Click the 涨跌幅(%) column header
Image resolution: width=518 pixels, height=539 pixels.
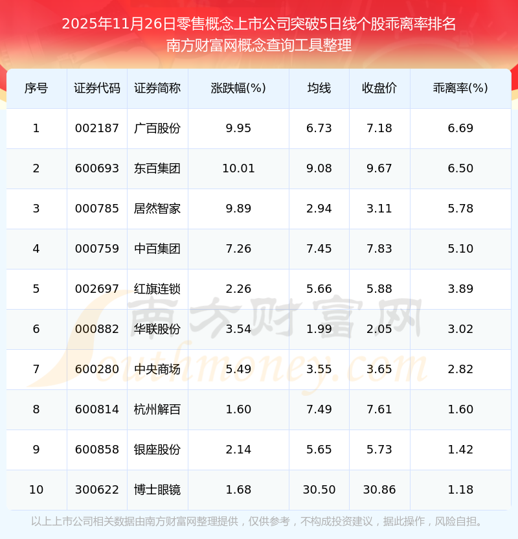click(238, 88)
